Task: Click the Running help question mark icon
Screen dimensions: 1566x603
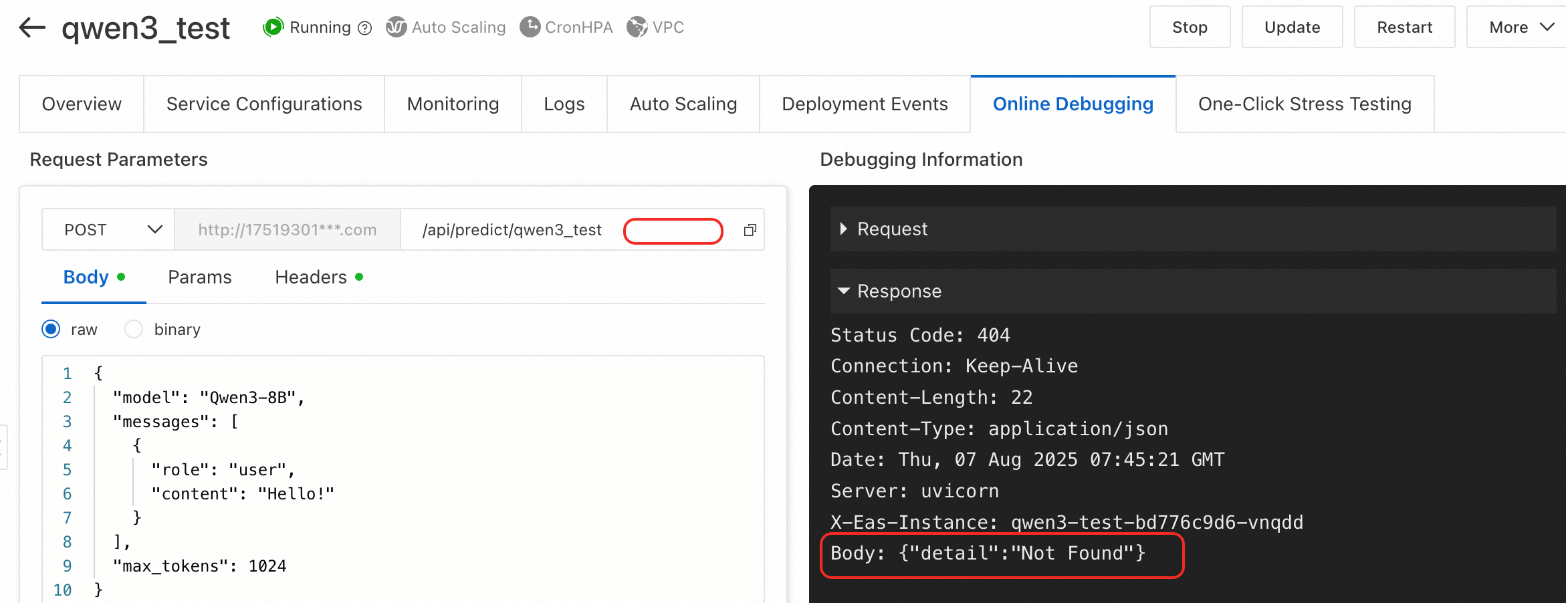Action: point(365,28)
